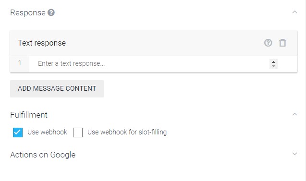Click the Use webhook label text
The height and width of the screenshot is (181, 306).
click(x=47, y=132)
